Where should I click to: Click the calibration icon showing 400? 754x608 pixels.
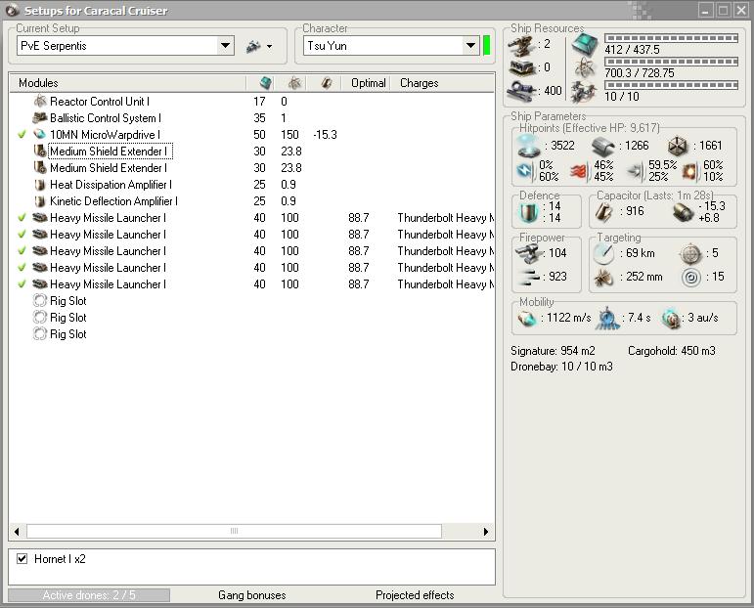point(522,90)
